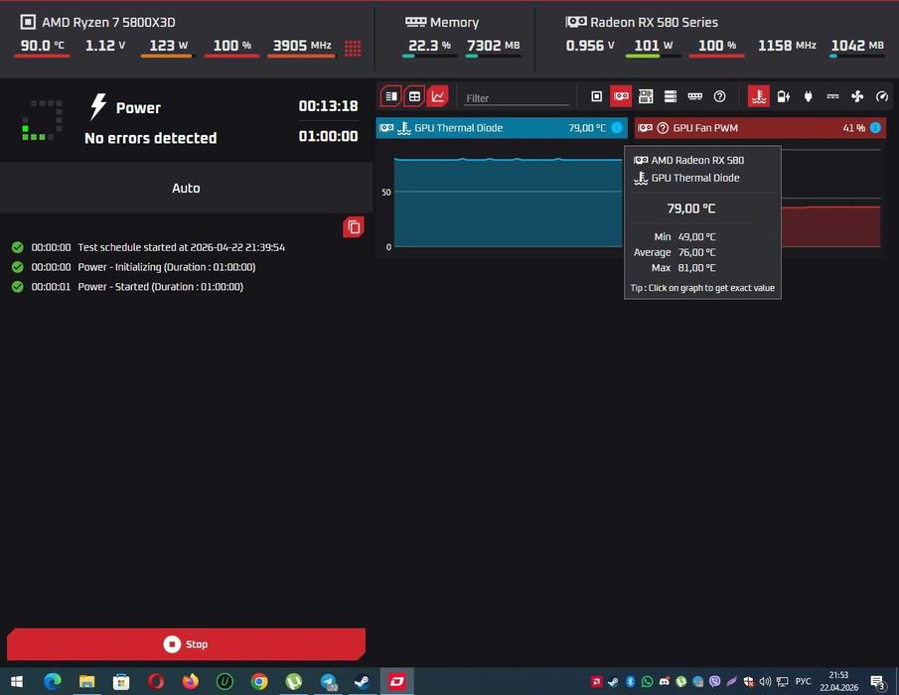Toggle battery voltage sensors filter

(783, 96)
